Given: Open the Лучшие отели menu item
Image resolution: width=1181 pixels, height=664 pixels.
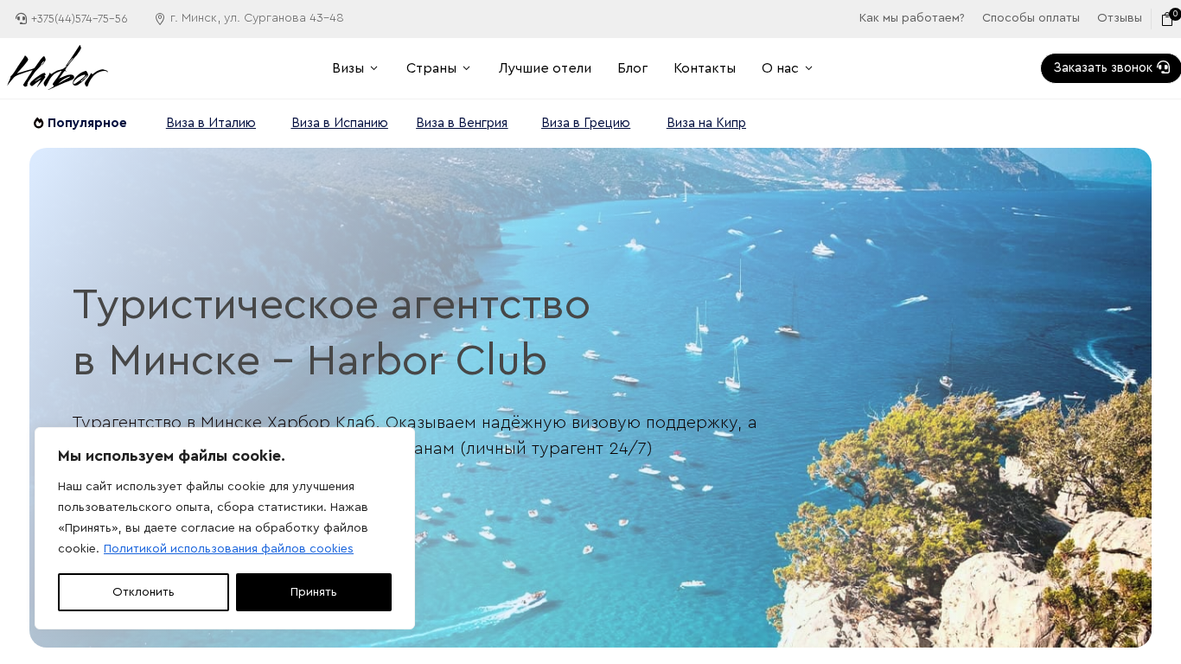Looking at the screenshot, I should click(x=545, y=68).
